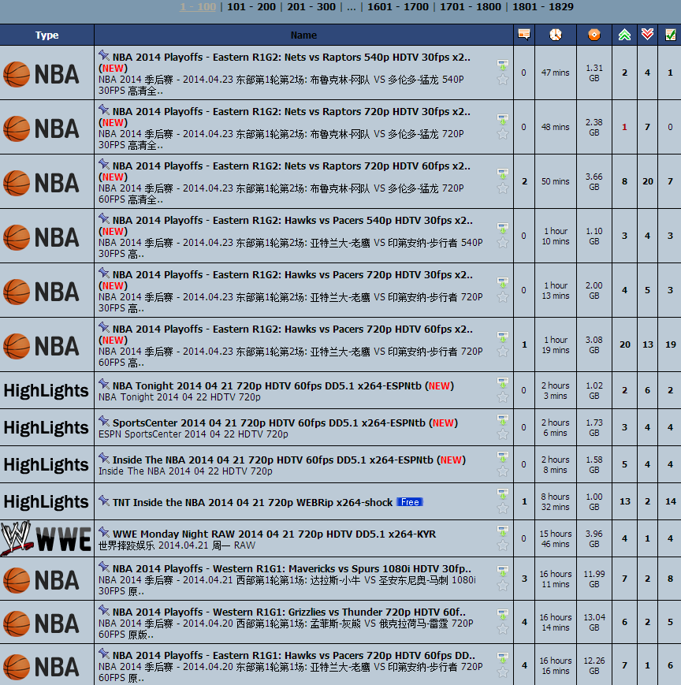Download Hawks vs Pacers R1G2 720p 30fps icon
Screen dimensions: 681x685
(503, 283)
